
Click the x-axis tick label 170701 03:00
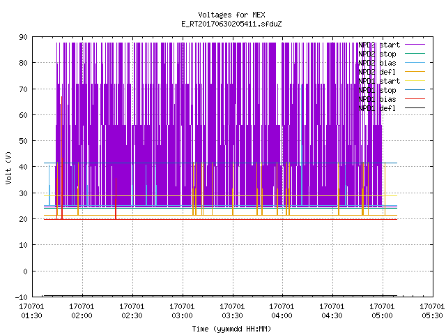pos(182,311)
